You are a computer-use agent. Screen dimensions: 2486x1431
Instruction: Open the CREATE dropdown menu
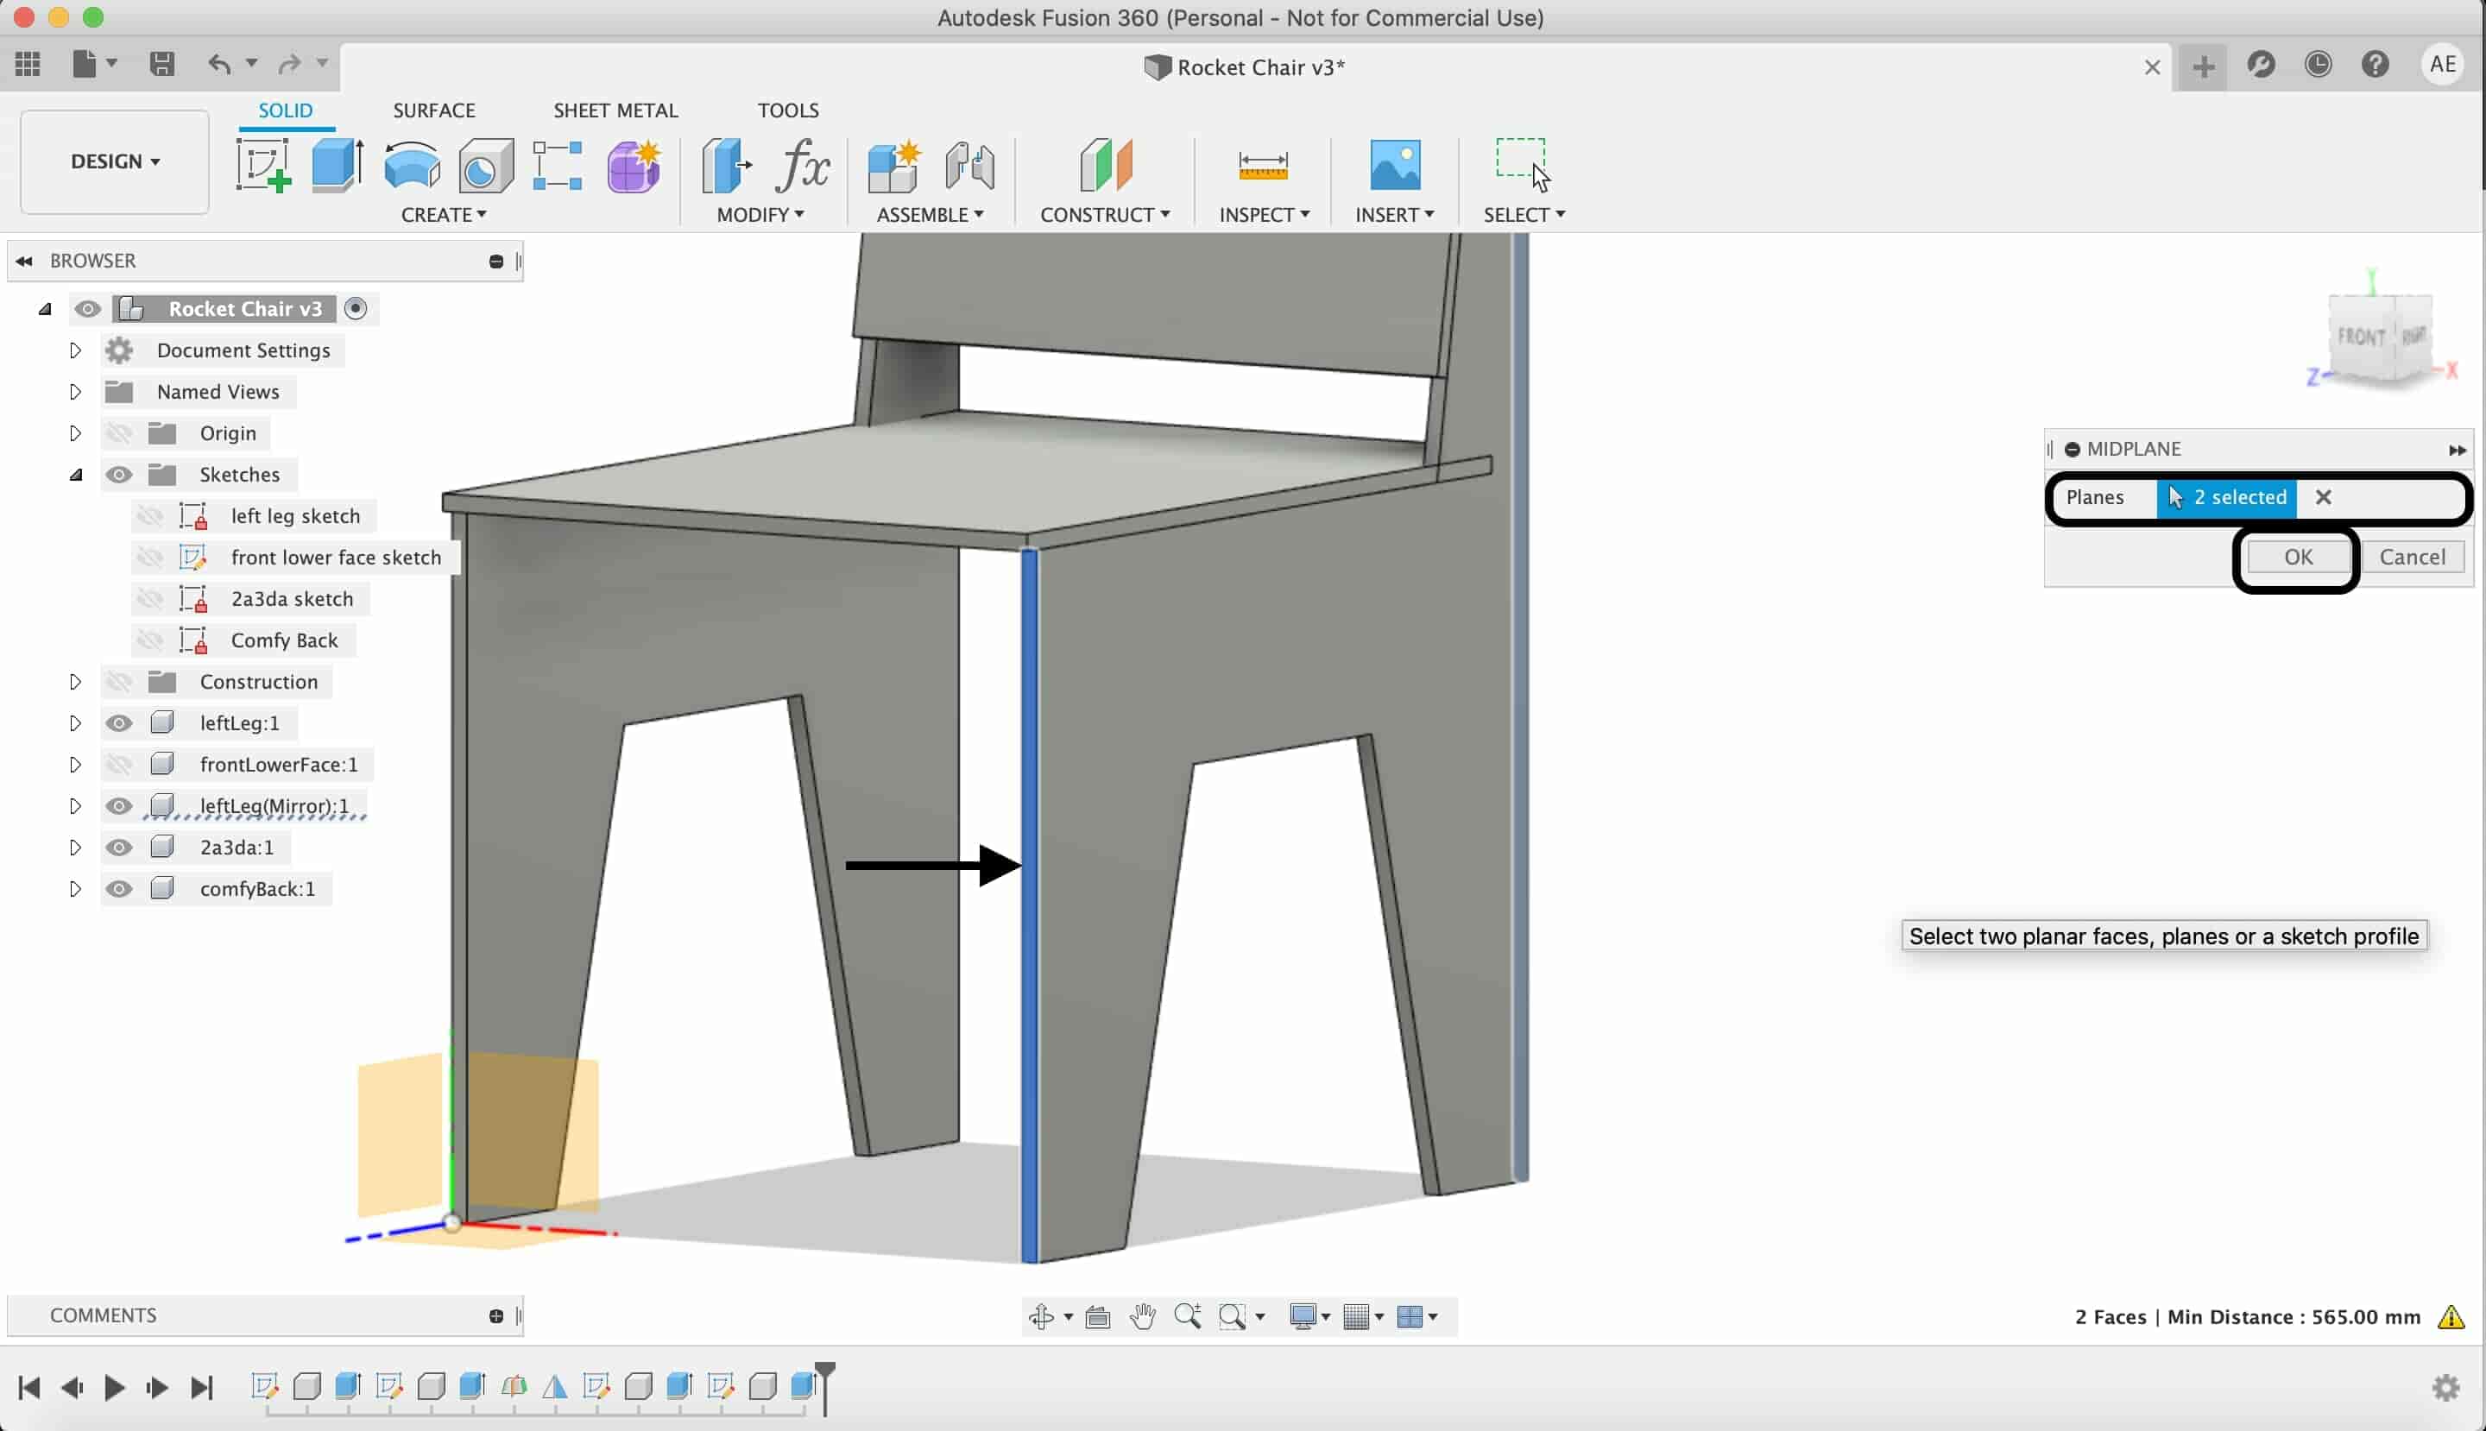tap(444, 214)
